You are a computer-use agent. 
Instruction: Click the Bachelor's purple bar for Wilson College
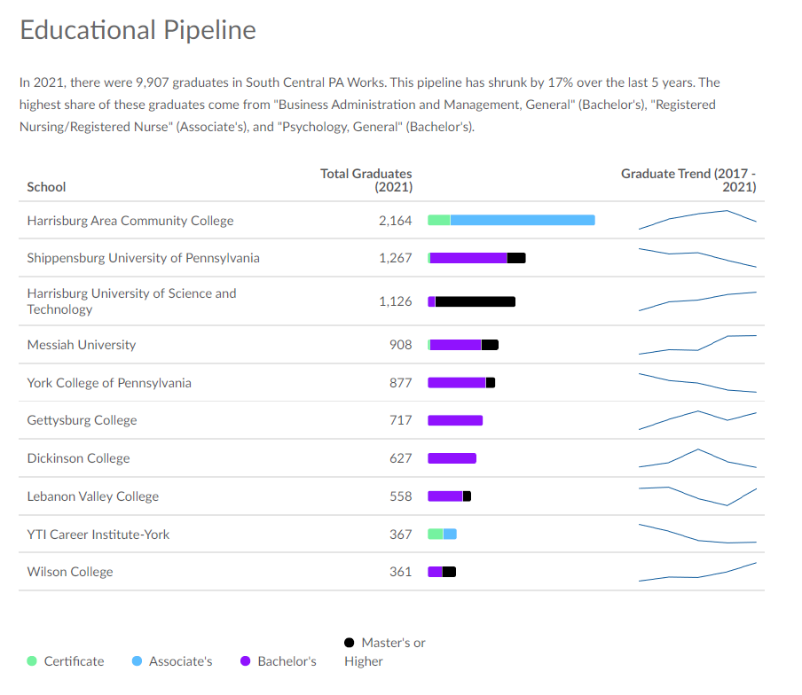click(x=436, y=572)
